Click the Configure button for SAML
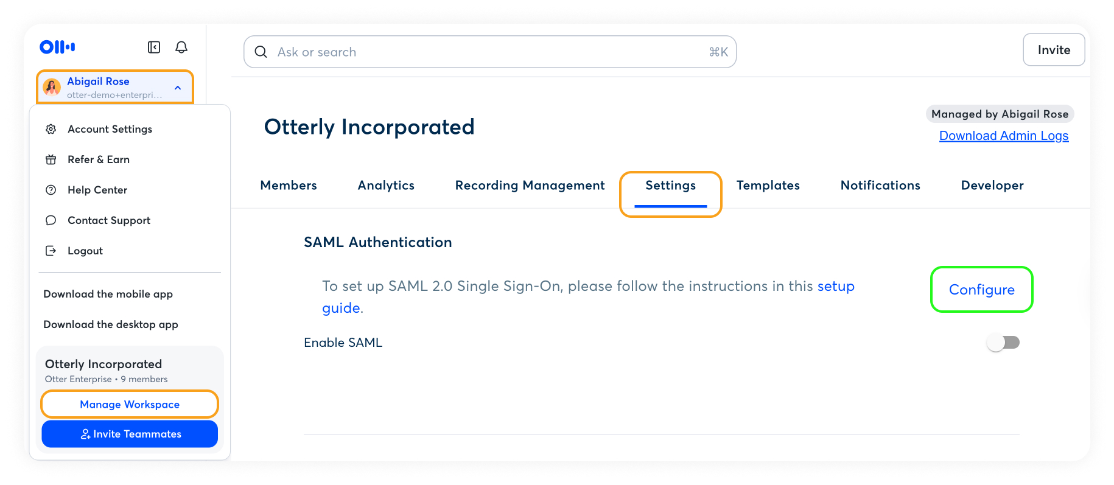The width and height of the screenshot is (1114, 485). [x=981, y=290]
